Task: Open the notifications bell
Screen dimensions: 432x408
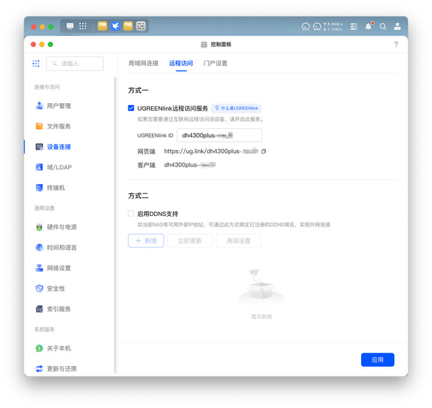Action: (368, 27)
